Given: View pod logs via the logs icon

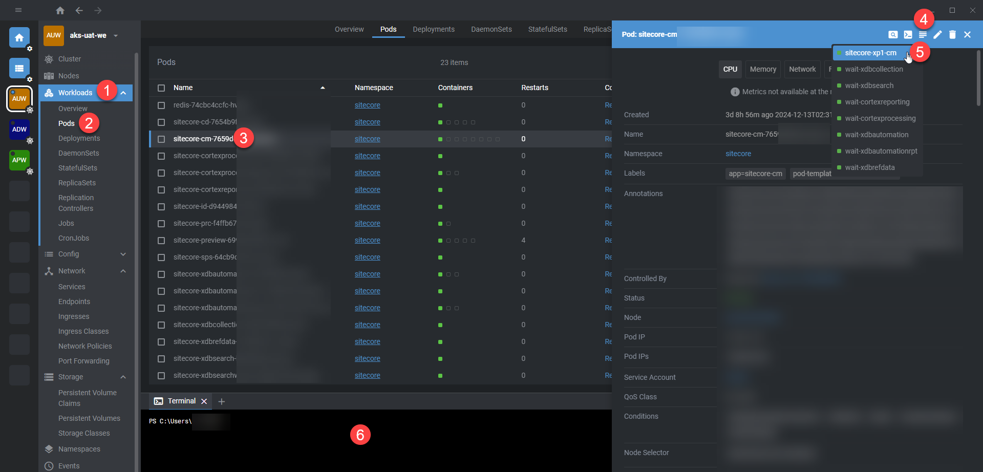Looking at the screenshot, I should click(x=923, y=34).
